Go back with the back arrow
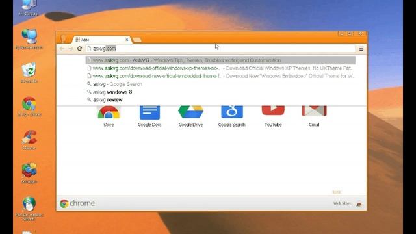 point(62,49)
